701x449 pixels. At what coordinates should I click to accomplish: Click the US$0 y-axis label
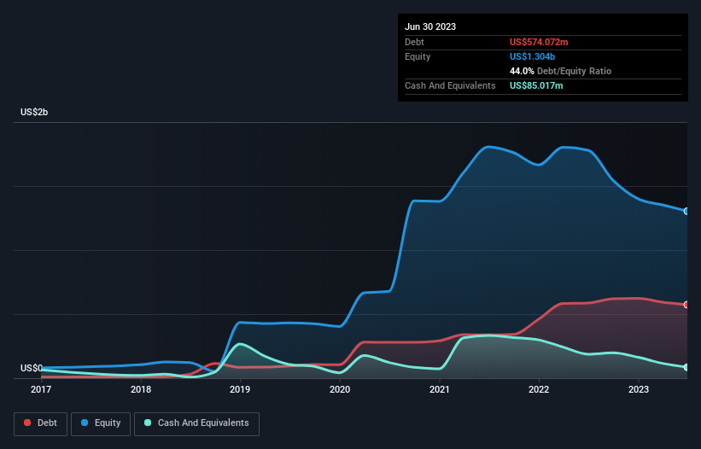coord(32,368)
